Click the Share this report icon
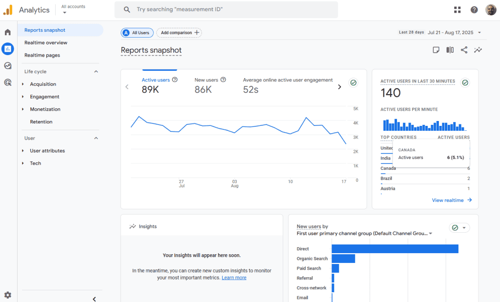 464,50
